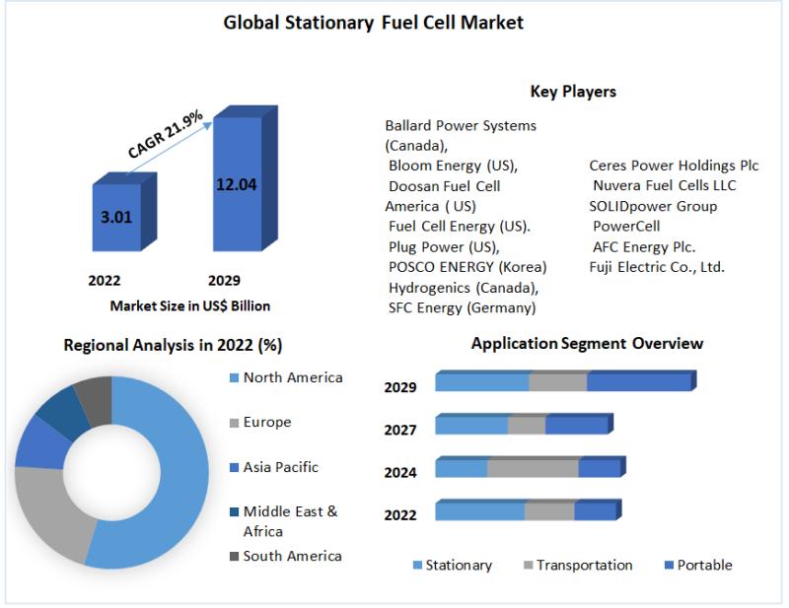The width and height of the screenshot is (789, 608).
Task: Click the Key Players heading
Action: point(573,92)
